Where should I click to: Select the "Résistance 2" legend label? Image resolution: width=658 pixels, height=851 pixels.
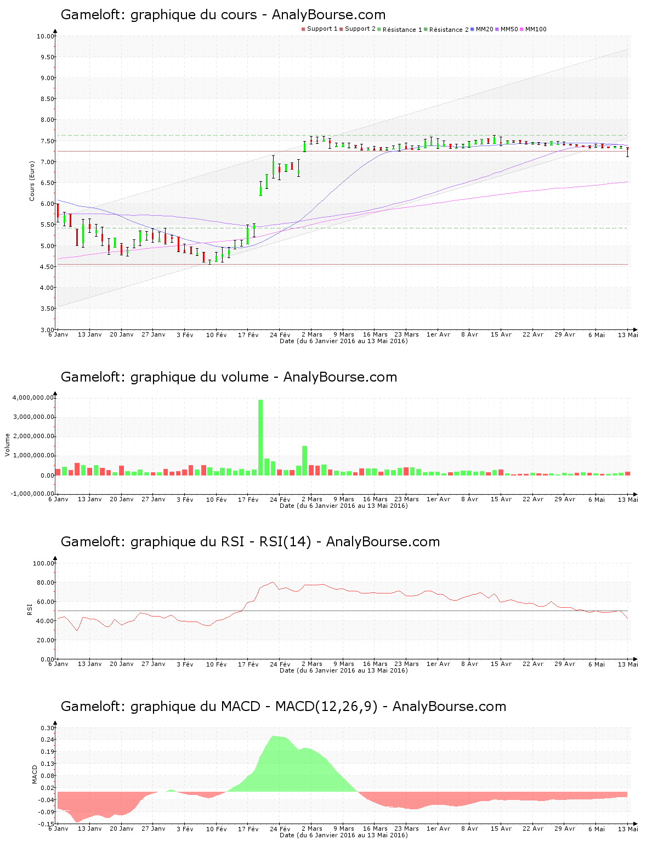click(449, 30)
